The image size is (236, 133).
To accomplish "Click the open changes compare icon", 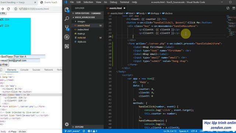I will 228,8.
